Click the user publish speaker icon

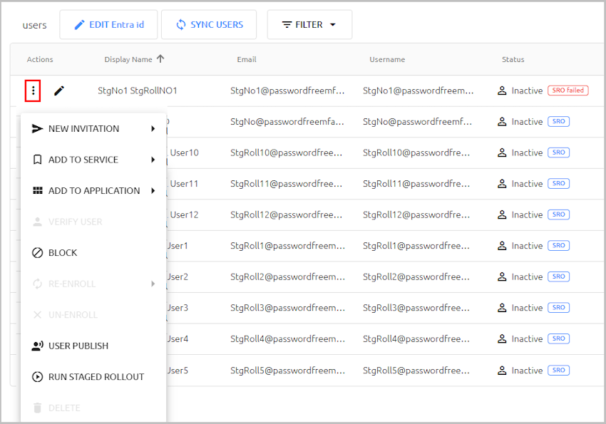click(x=37, y=346)
